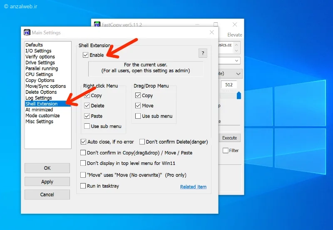The width and height of the screenshot is (333, 230).
Task: Expand the dropdown below the path box
Action: [x=236, y=61]
